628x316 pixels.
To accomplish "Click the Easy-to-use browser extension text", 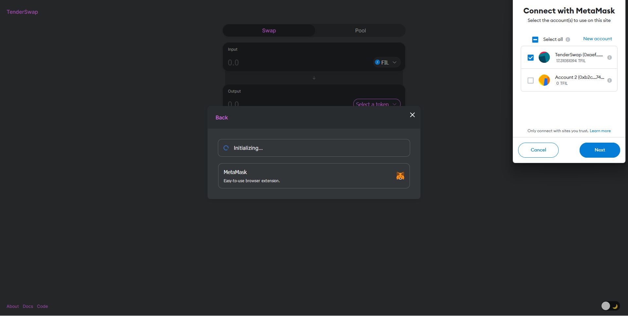I will (252, 181).
